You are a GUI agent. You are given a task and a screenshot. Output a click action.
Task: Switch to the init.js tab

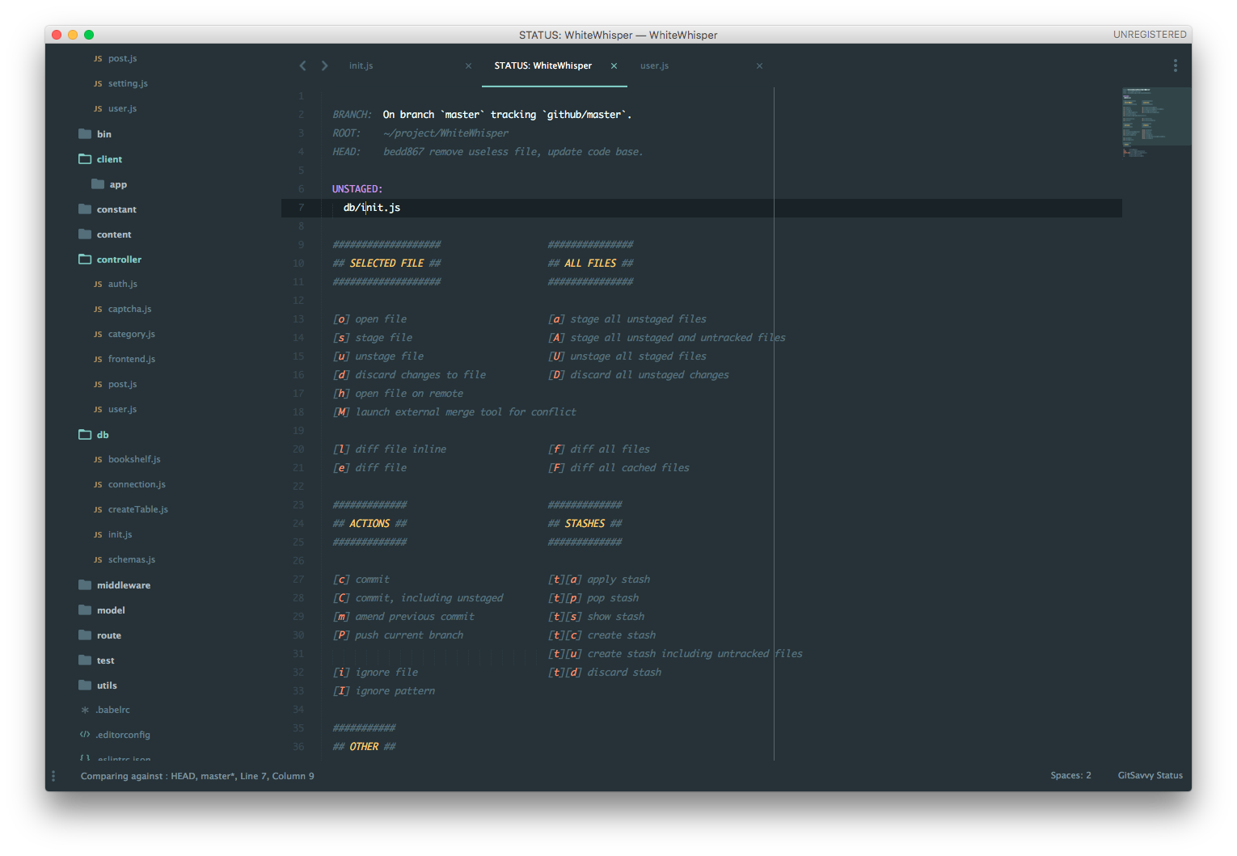(361, 65)
